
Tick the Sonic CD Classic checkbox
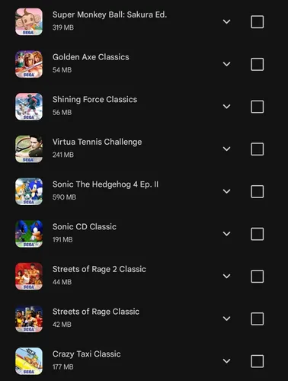[x=257, y=234]
